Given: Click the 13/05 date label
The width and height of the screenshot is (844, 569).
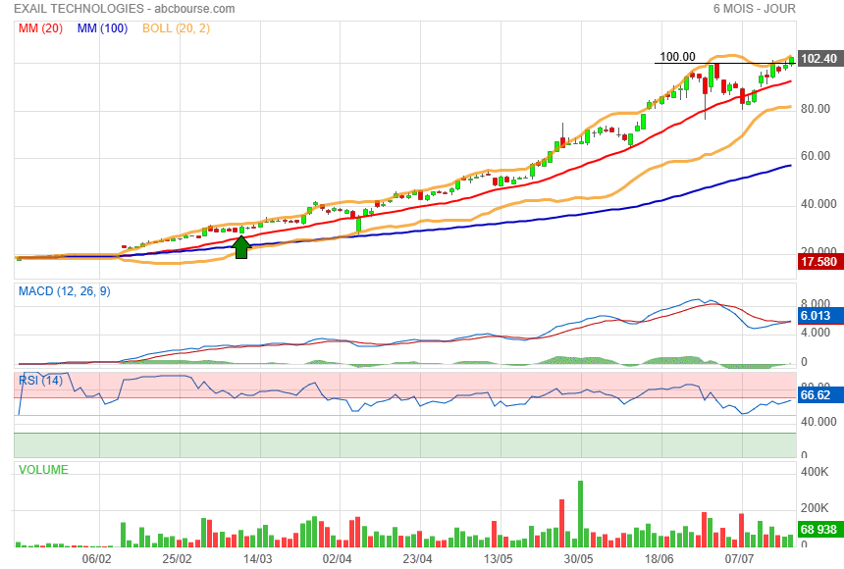Looking at the screenshot, I should pos(499,559).
